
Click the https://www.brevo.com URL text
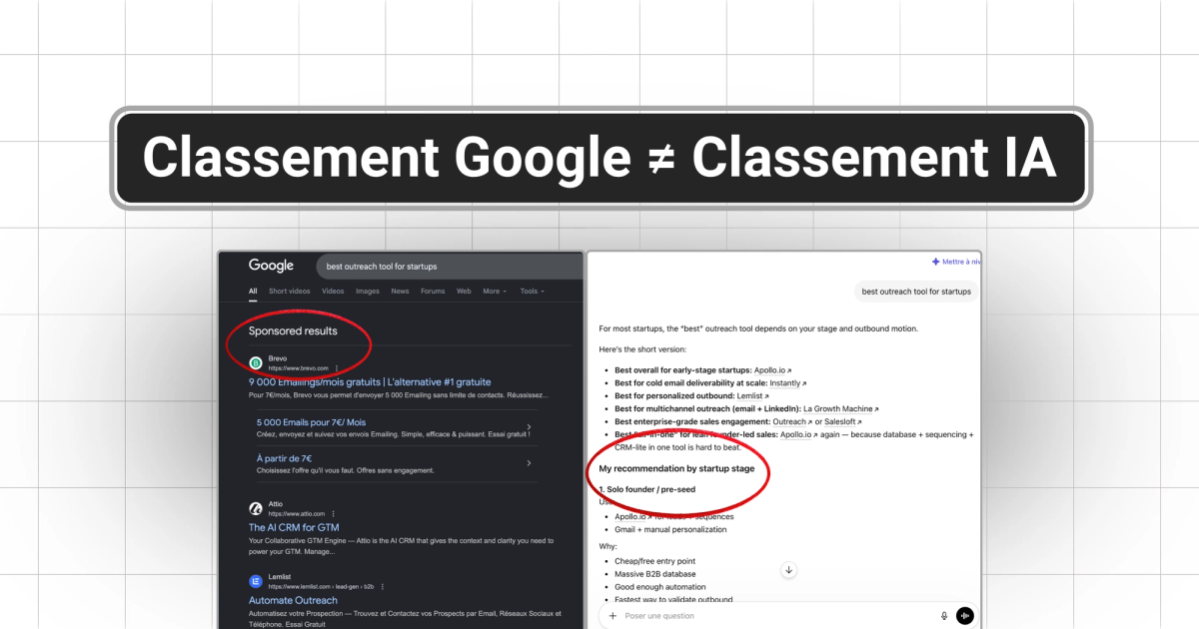(x=298, y=367)
